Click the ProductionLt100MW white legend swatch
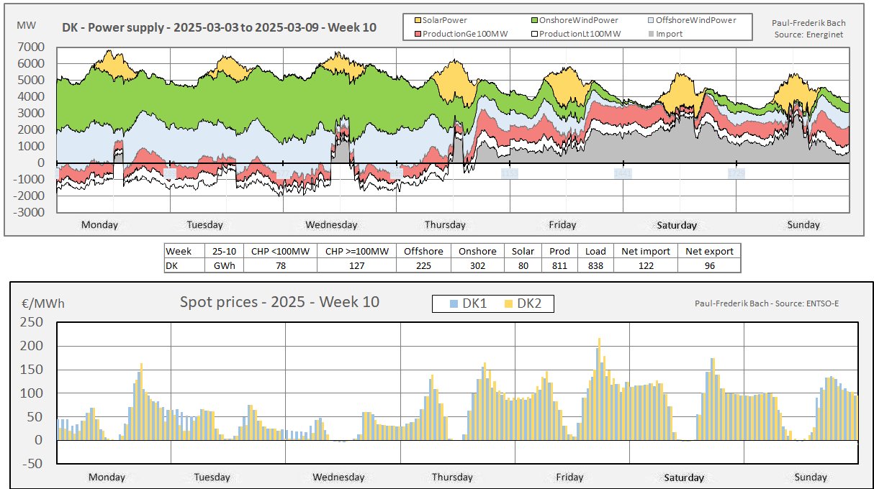 tap(533, 33)
